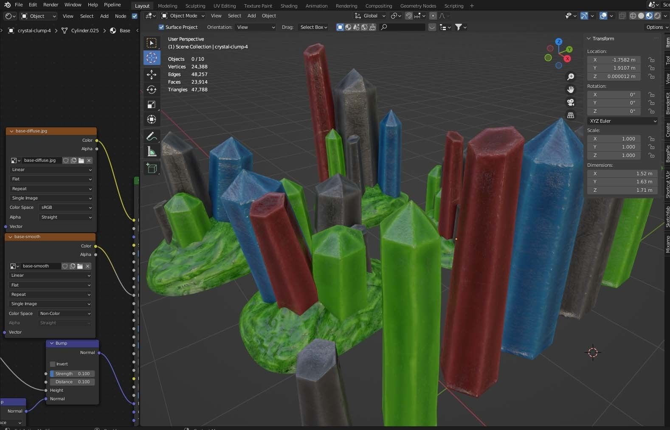Collapse the Bump node
This screenshot has height=430, width=670.
(51, 343)
